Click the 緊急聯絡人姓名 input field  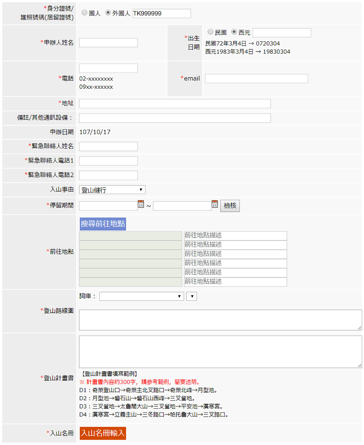[108, 146]
